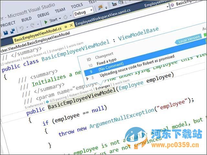The image size is (207, 155).
Task: Close the BasicEmployeeViewModel.cs tab
Action: tap(71, 25)
